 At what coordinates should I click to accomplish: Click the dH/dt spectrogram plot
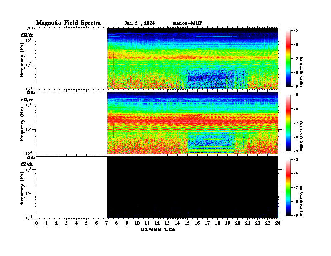(193, 58)
